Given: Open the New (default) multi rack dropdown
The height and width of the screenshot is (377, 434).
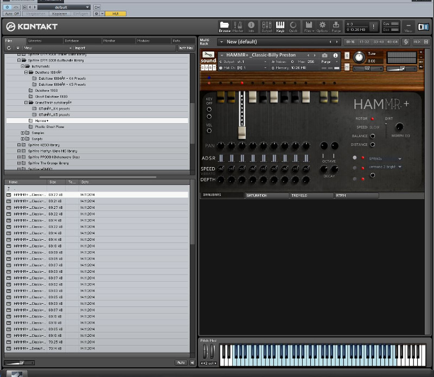Looking at the screenshot, I should coord(221,42).
